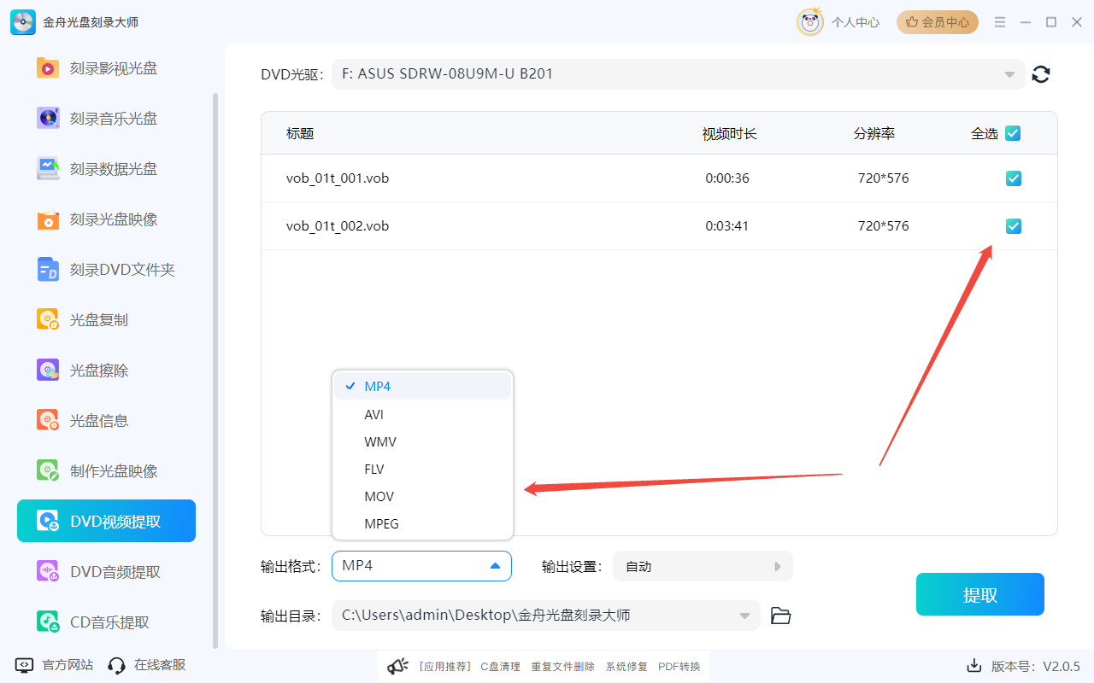
Task: Click the 刻录影视光盘 sidebar icon
Action: coord(48,68)
